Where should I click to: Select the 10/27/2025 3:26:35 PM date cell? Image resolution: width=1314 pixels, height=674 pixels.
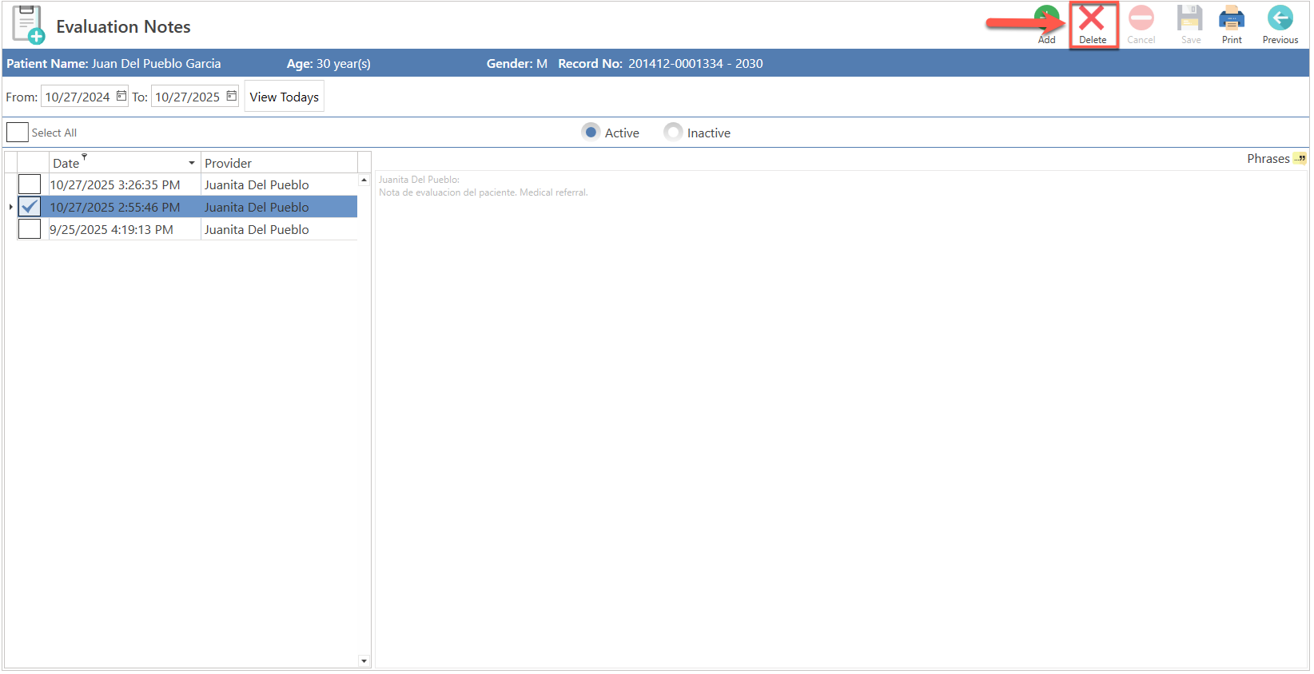(125, 184)
